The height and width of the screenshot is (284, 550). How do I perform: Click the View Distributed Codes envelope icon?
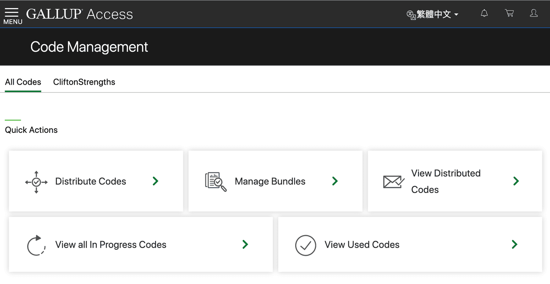pos(394,182)
